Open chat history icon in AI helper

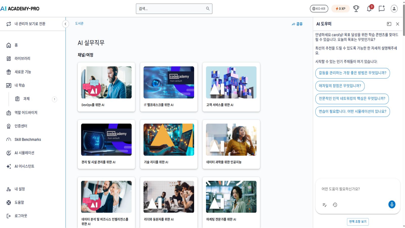point(335,205)
